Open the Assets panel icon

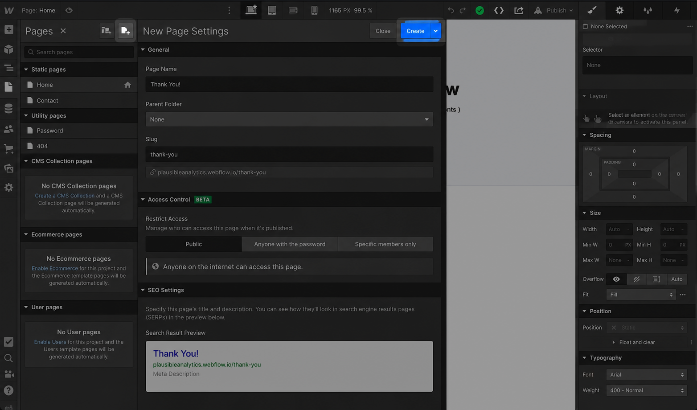[8, 168]
